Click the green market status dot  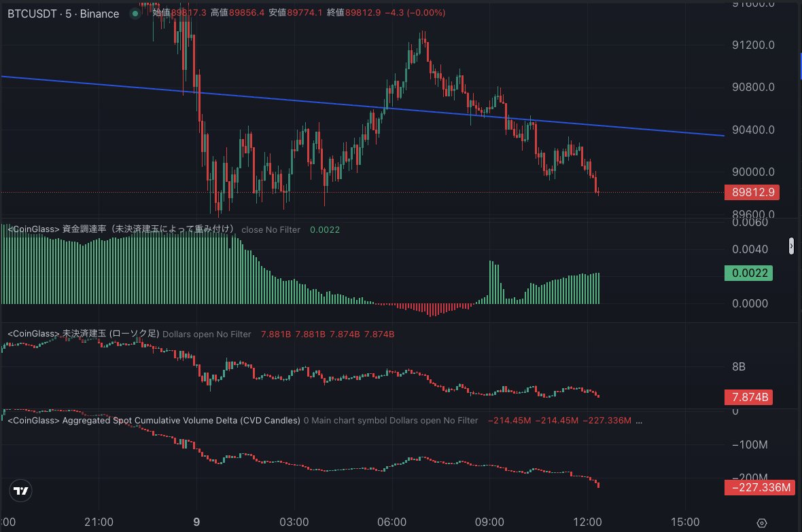click(x=135, y=14)
